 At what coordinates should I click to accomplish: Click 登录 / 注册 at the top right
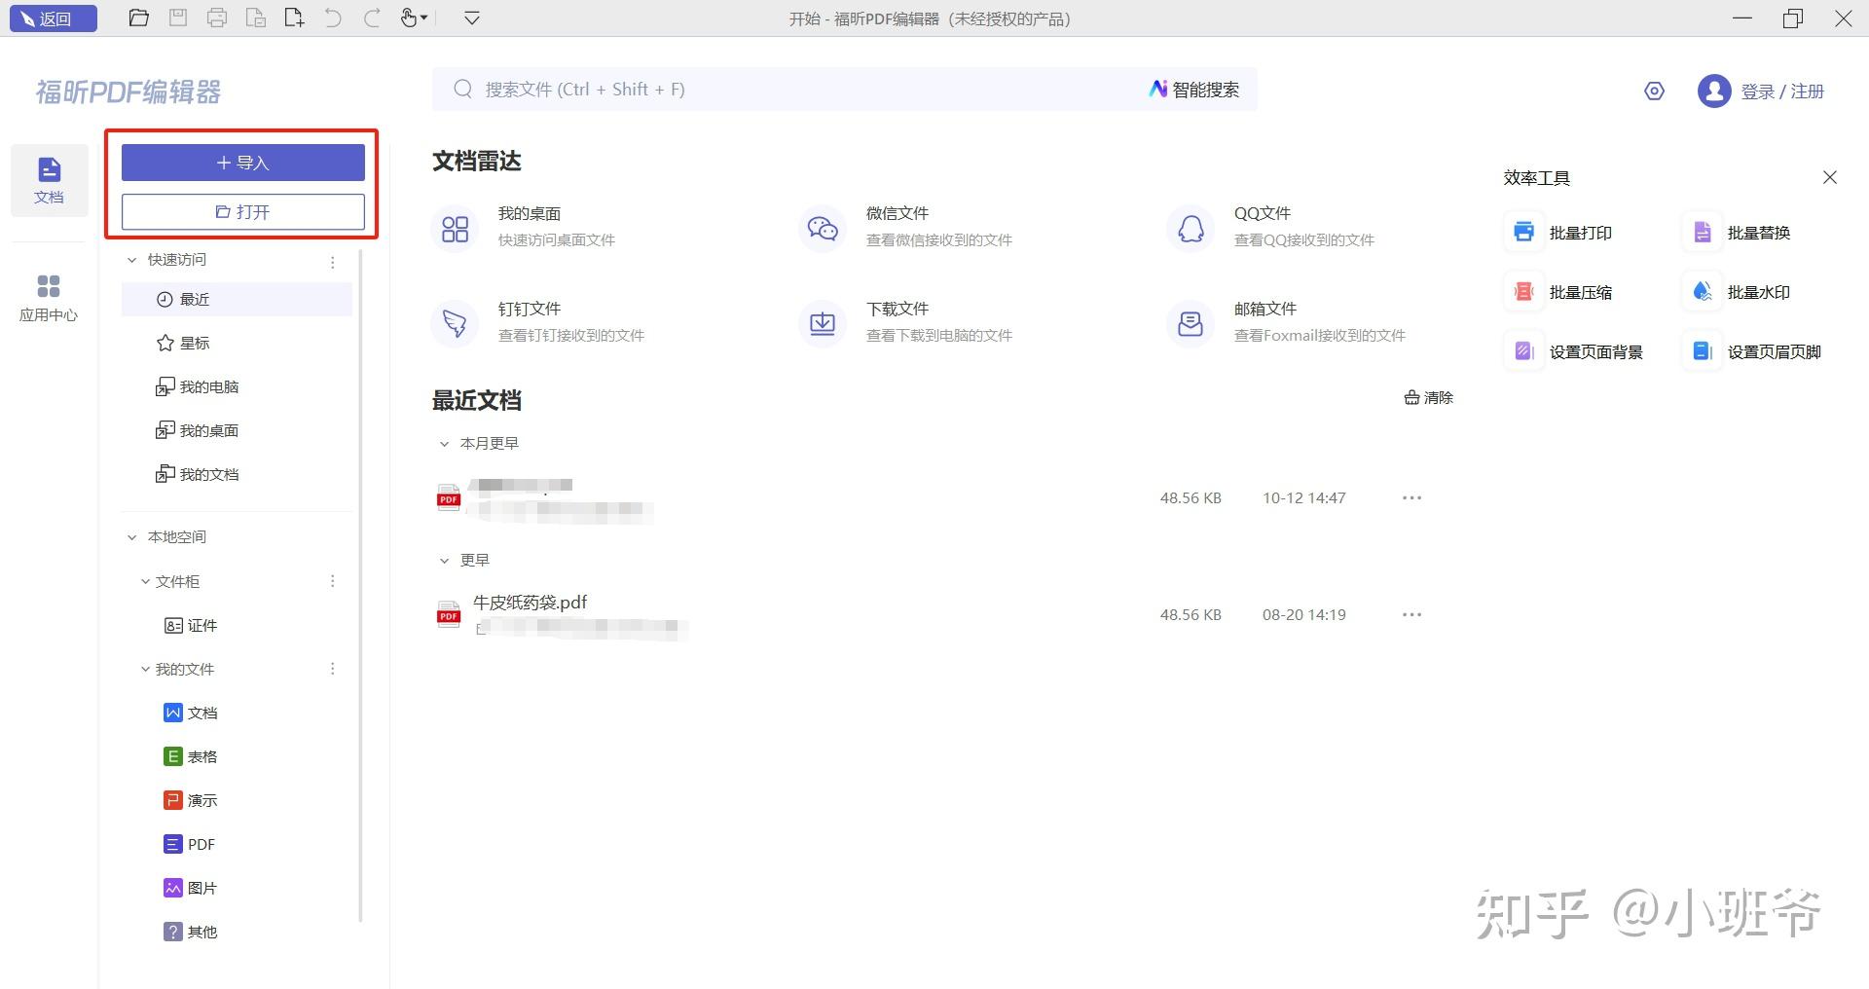(1781, 91)
